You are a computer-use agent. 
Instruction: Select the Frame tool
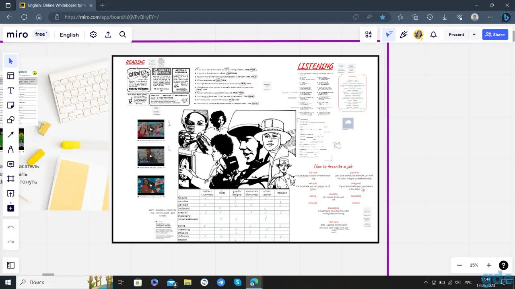[x=11, y=179]
